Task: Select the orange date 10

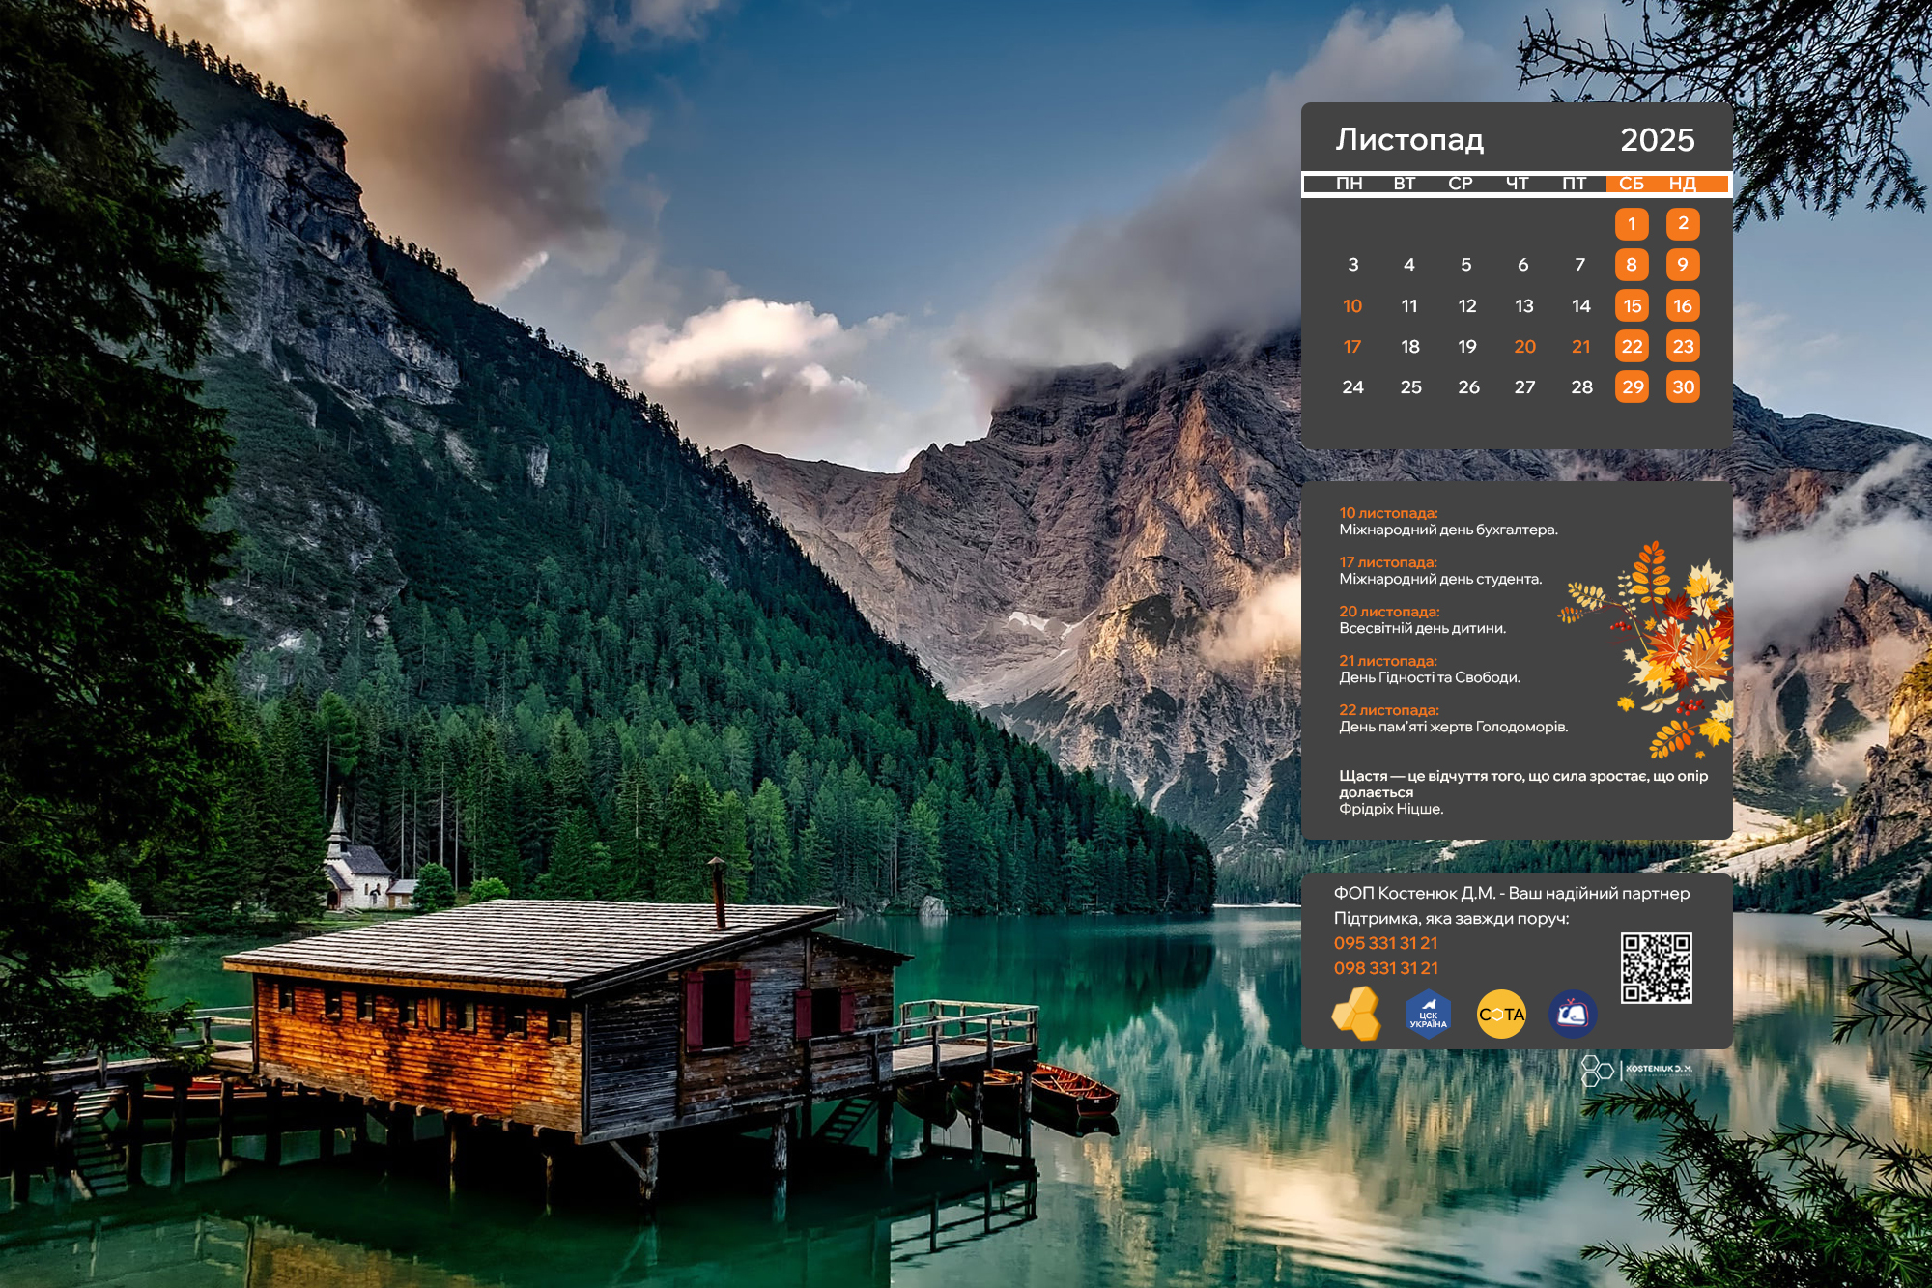Action: [1351, 306]
